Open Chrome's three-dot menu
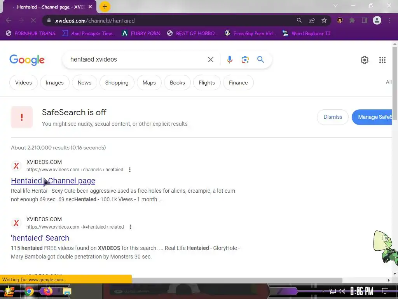 pyautogui.click(x=389, y=20)
